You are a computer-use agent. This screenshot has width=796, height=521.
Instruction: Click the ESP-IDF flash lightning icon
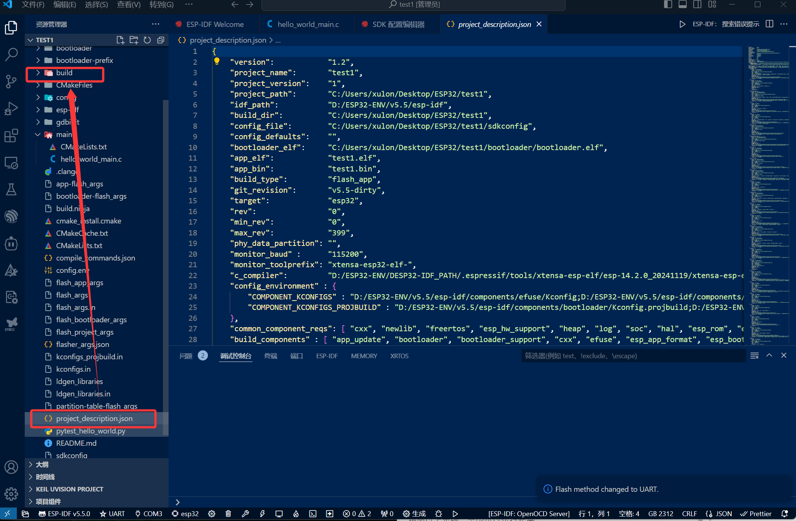pos(262,514)
